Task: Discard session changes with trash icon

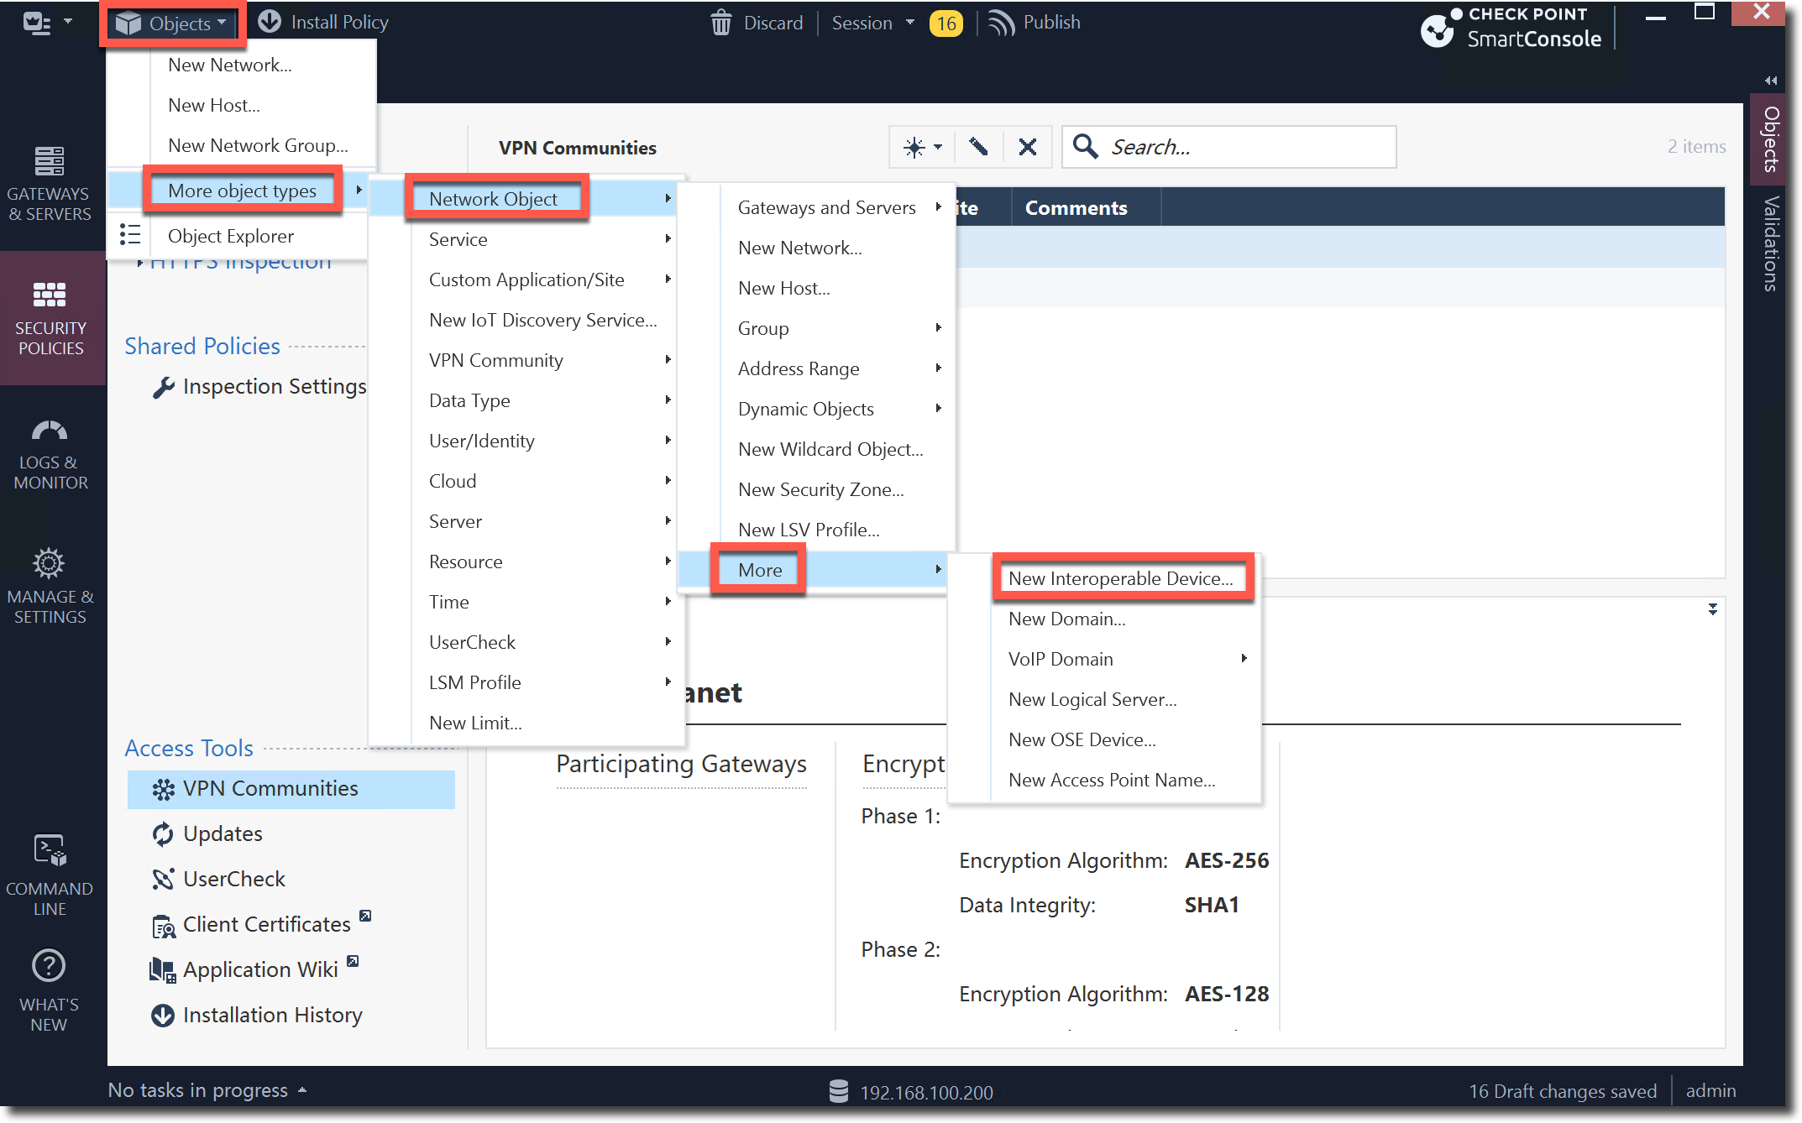Action: [x=721, y=23]
